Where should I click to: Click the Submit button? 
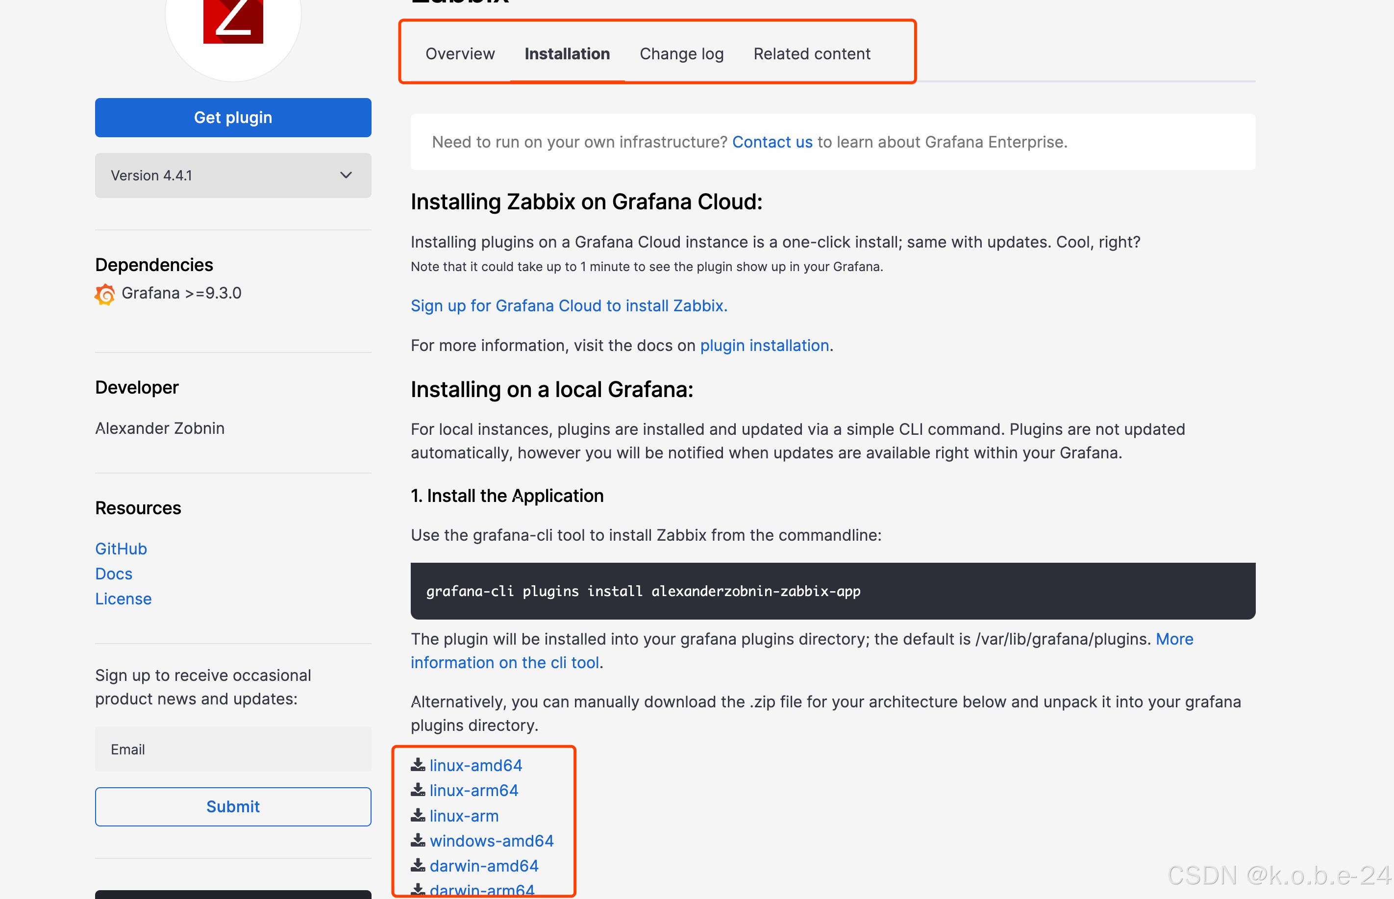233,806
